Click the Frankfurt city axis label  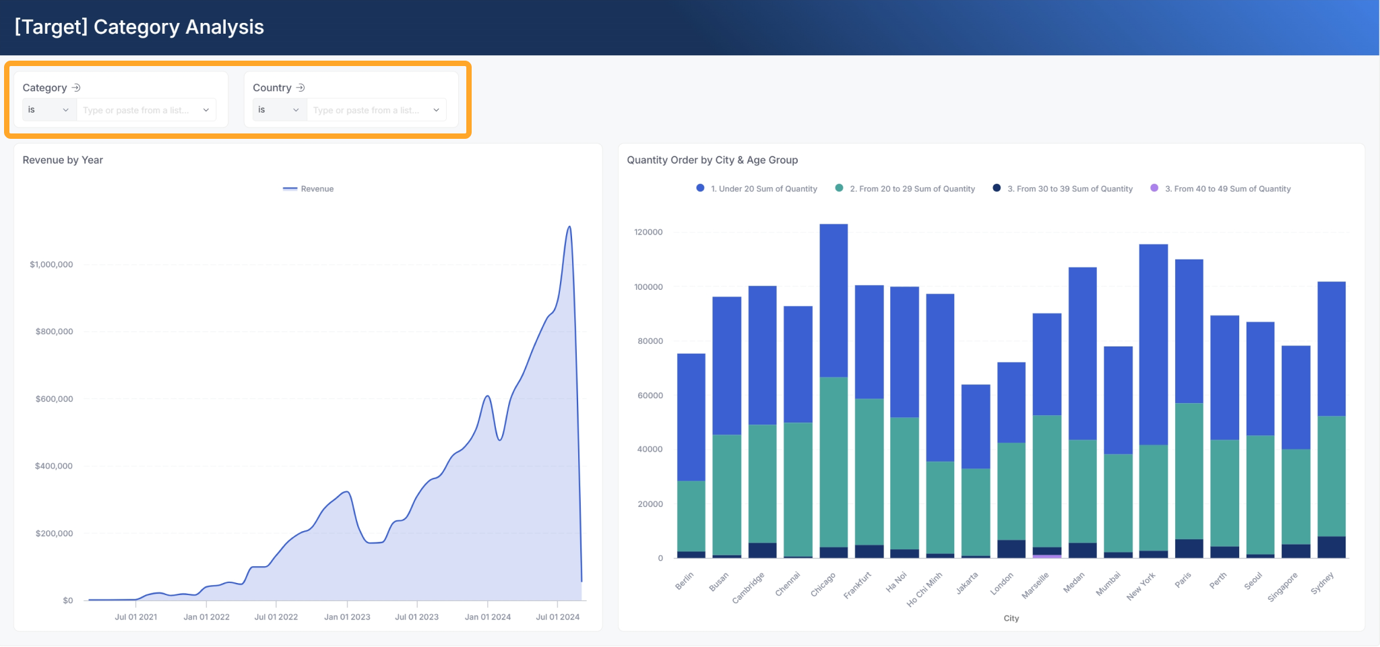[858, 585]
